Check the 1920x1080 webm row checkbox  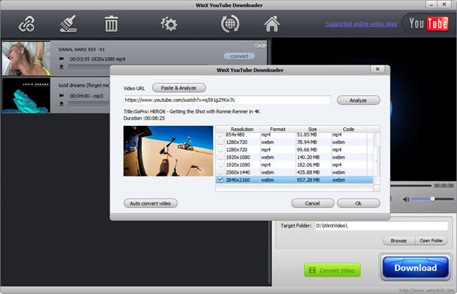click(x=220, y=157)
